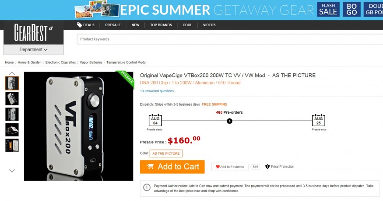Click the Deals tag icon
Viewport: 383px width, 201px height.
tap(79, 25)
